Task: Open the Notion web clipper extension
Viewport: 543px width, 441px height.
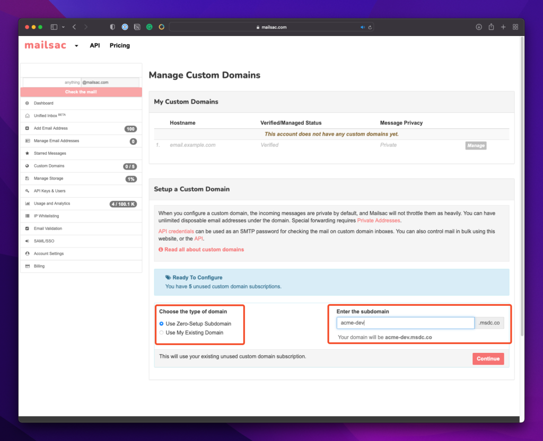Action: (137, 27)
